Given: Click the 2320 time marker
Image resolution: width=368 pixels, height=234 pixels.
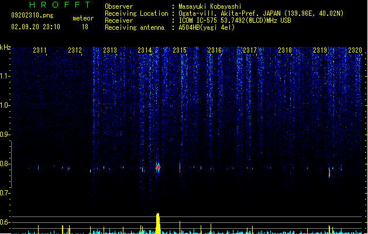Looking at the screenshot, I should (x=355, y=50).
